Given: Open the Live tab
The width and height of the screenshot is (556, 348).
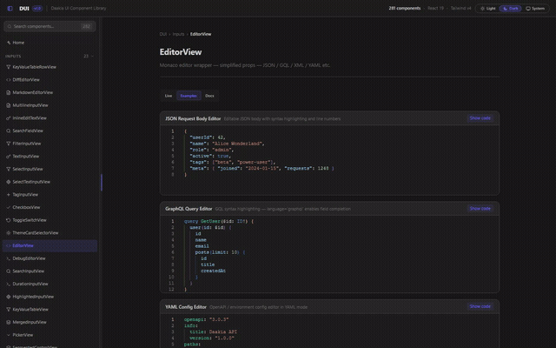Looking at the screenshot, I should coord(169,96).
